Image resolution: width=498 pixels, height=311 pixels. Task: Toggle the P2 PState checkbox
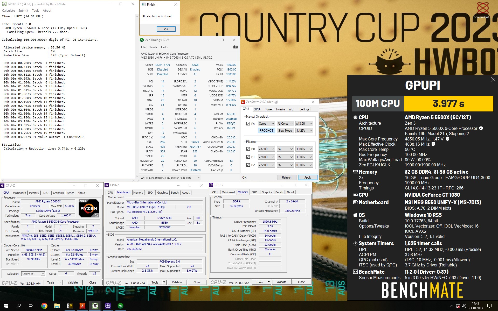coord(248,165)
